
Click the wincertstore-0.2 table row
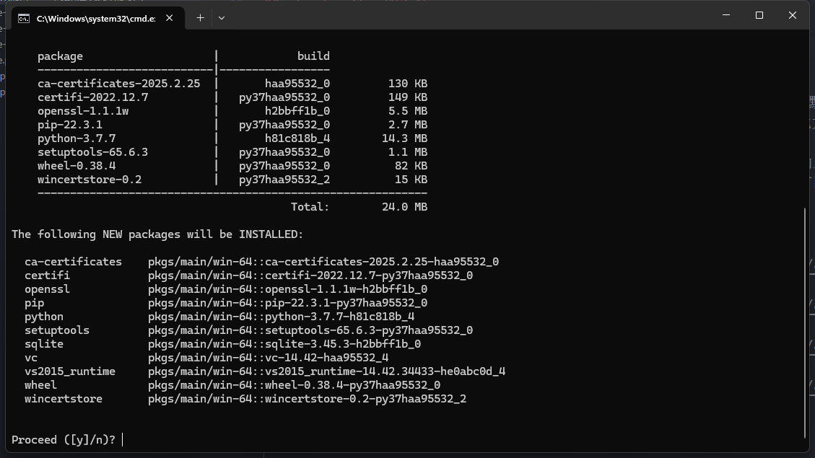point(90,180)
